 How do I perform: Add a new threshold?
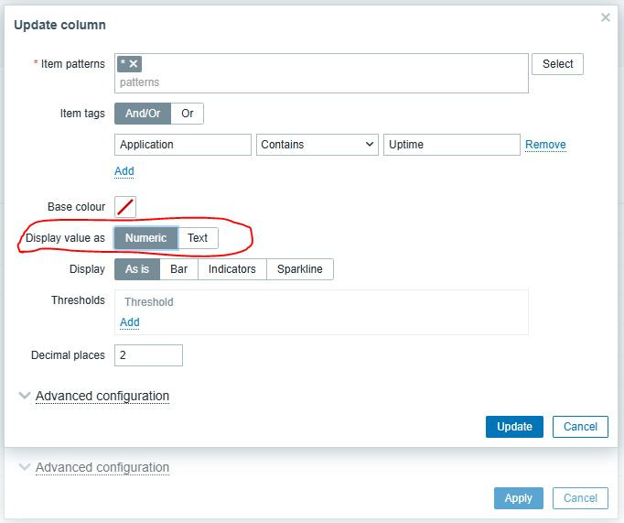[130, 322]
